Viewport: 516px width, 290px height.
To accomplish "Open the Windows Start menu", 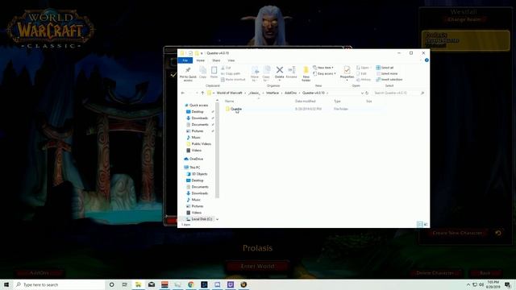I will coord(6,284).
